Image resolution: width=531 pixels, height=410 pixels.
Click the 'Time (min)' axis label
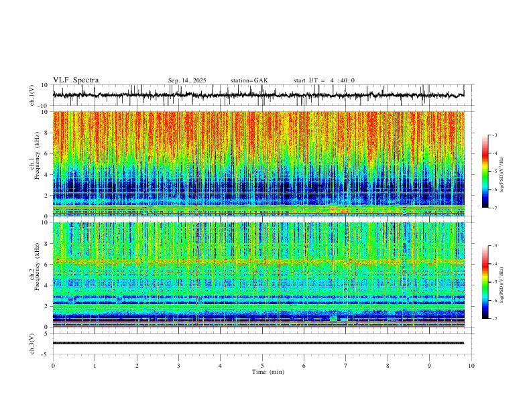pos(268,372)
